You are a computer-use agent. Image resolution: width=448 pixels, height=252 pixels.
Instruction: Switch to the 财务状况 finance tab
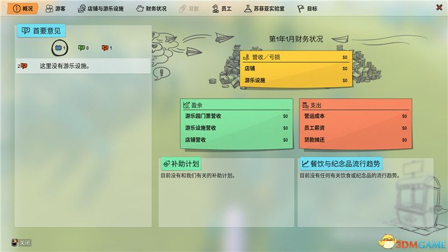pos(151,8)
